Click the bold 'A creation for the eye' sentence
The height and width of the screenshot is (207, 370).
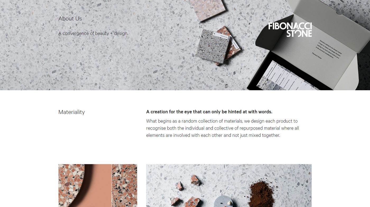pos(209,112)
